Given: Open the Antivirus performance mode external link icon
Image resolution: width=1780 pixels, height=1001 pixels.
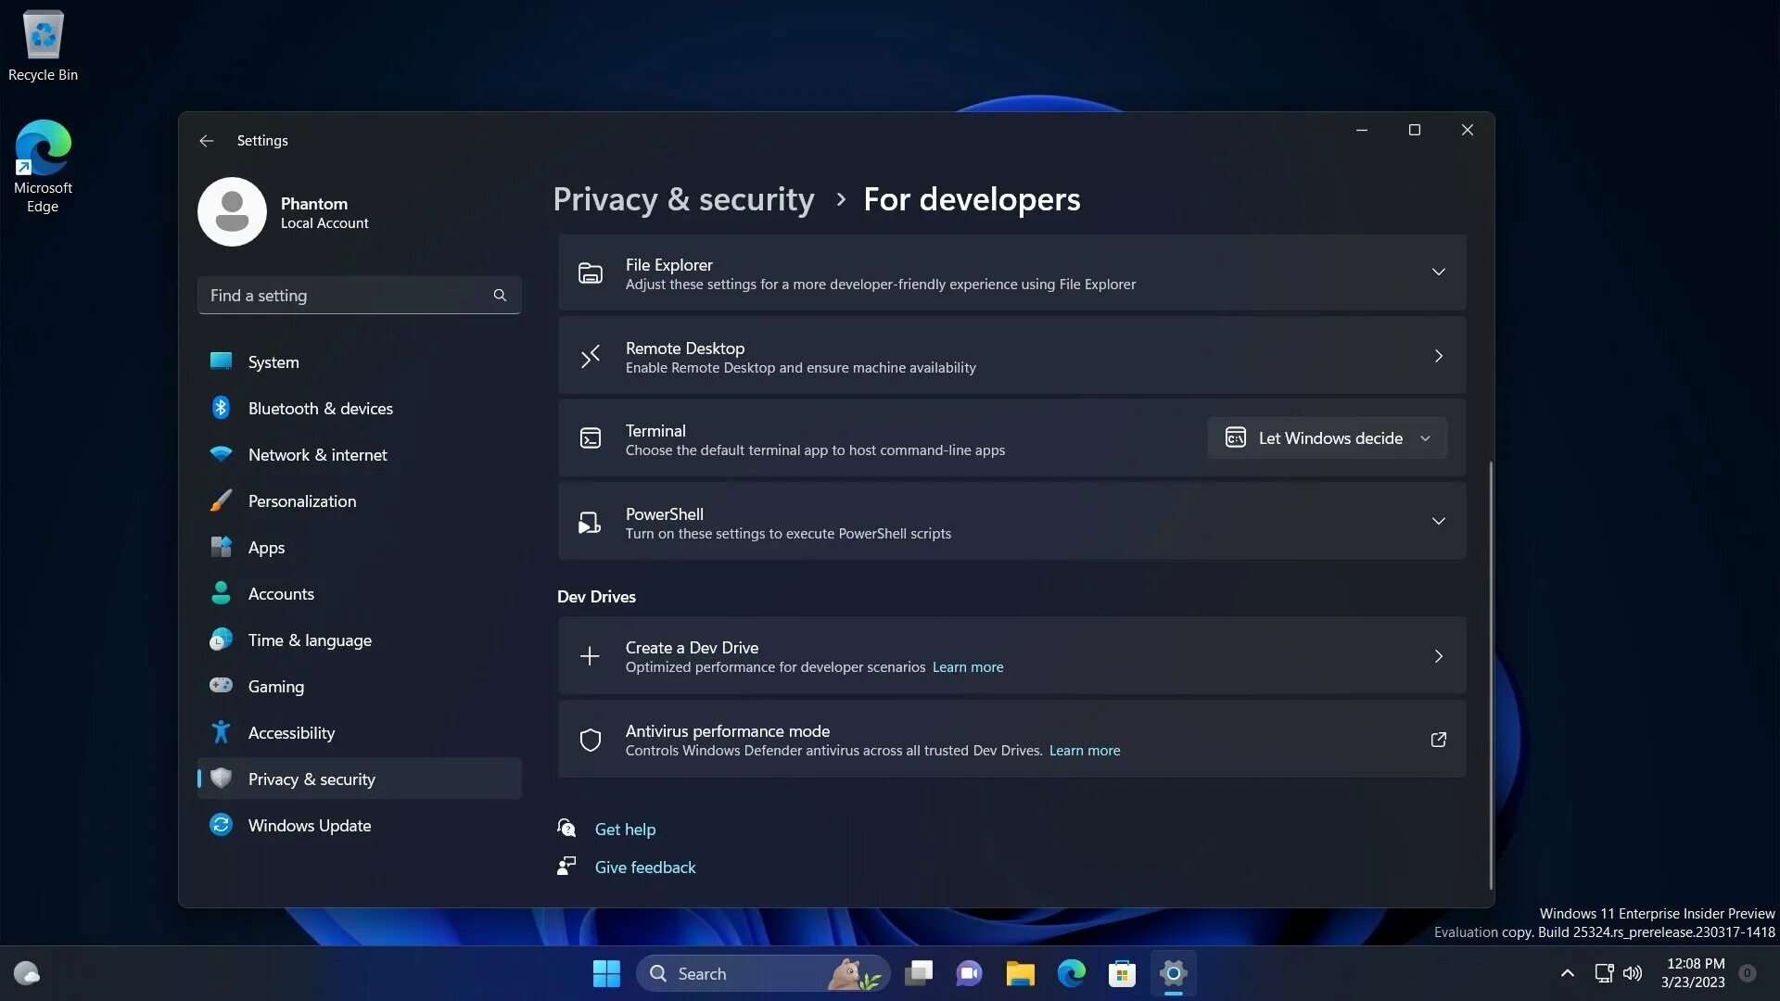Looking at the screenshot, I should (x=1438, y=740).
